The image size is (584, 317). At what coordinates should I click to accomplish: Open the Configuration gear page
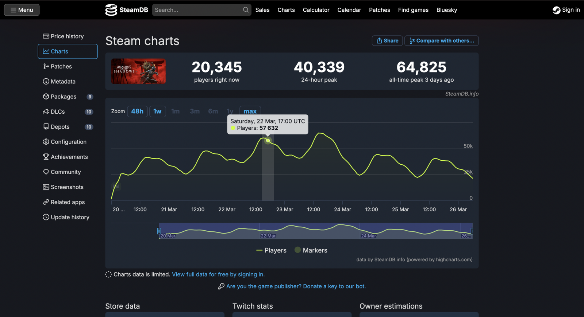coord(68,142)
